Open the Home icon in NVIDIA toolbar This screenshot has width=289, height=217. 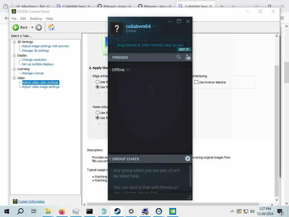pyautogui.click(x=51, y=27)
